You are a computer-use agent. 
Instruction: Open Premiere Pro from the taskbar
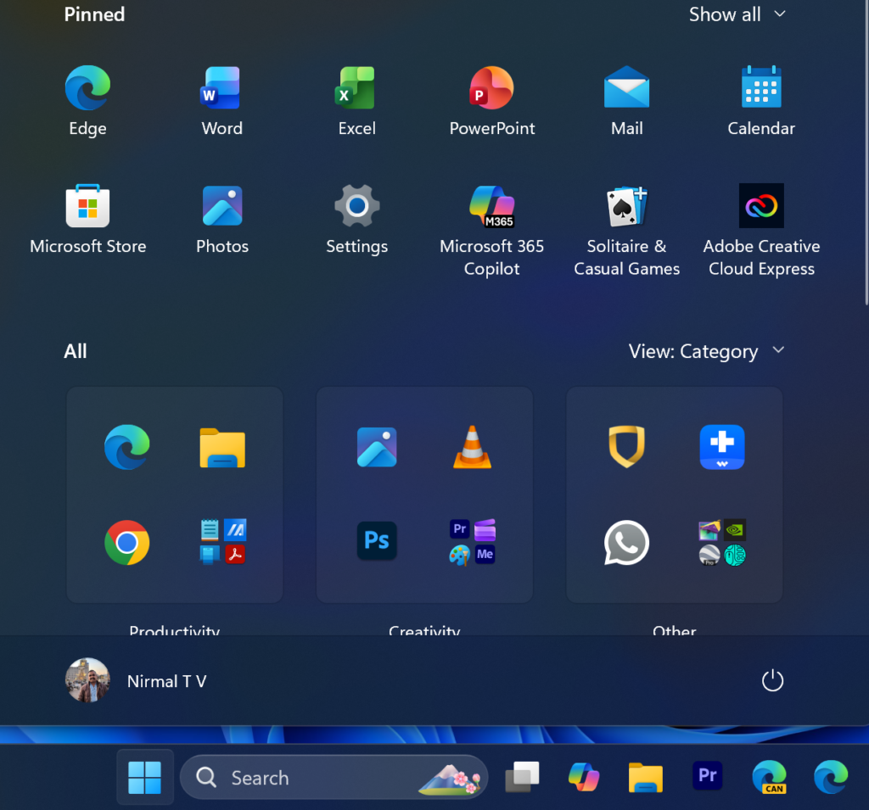tap(707, 778)
